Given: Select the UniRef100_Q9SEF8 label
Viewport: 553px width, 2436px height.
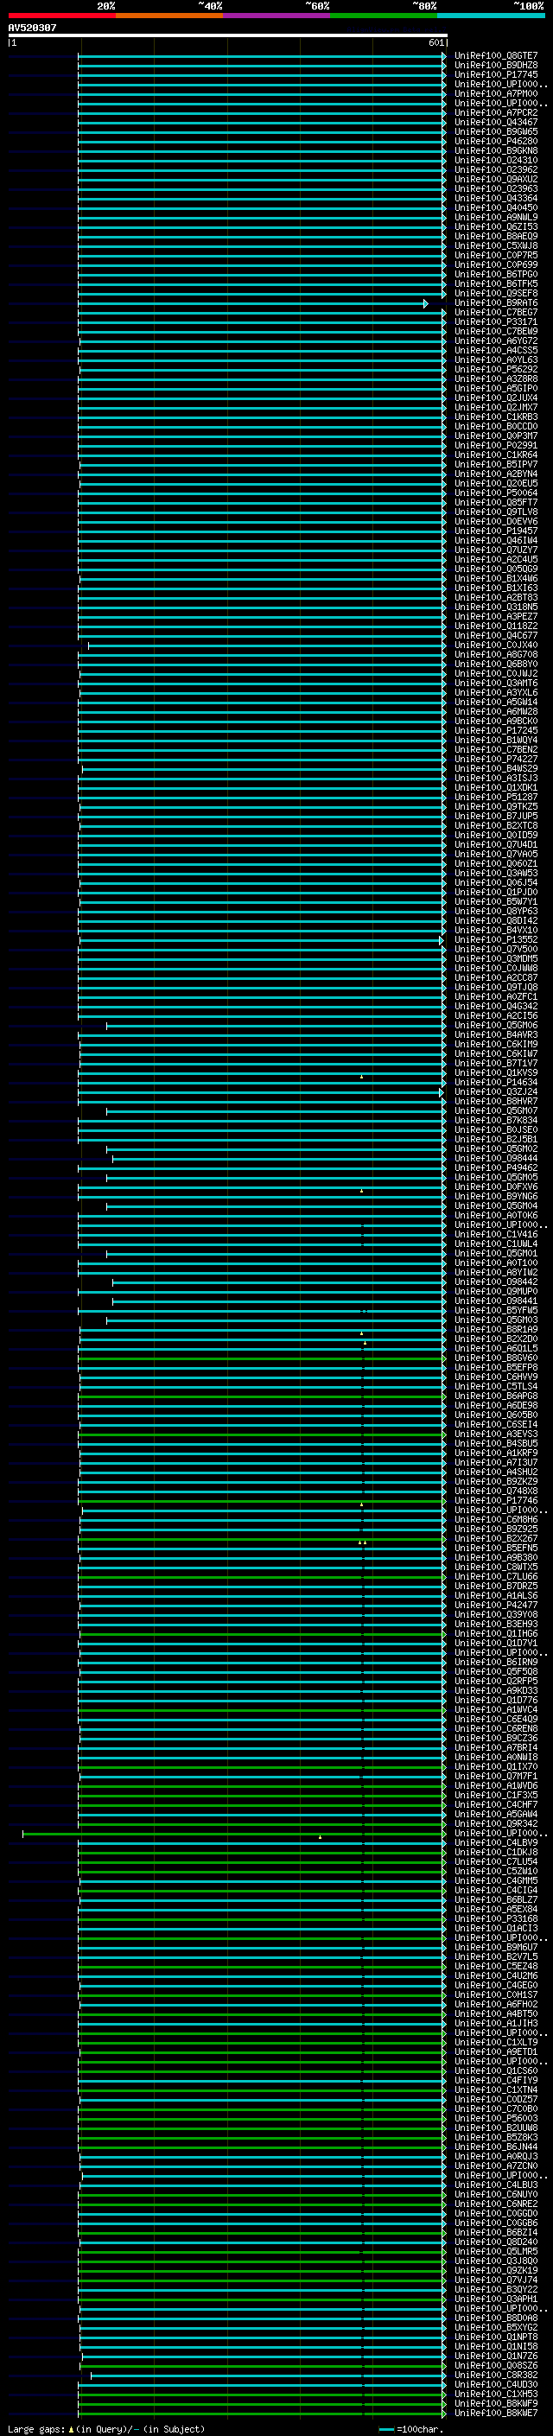Looking at the screenshot, I should pyautogui.click(x=496, y=293).
